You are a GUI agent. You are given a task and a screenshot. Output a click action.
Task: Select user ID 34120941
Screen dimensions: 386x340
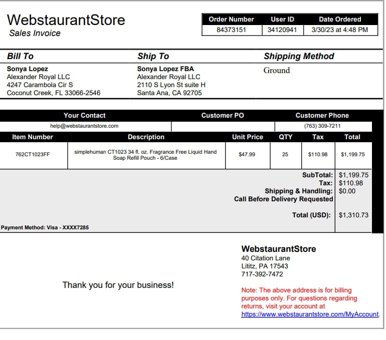coord(282,30)
